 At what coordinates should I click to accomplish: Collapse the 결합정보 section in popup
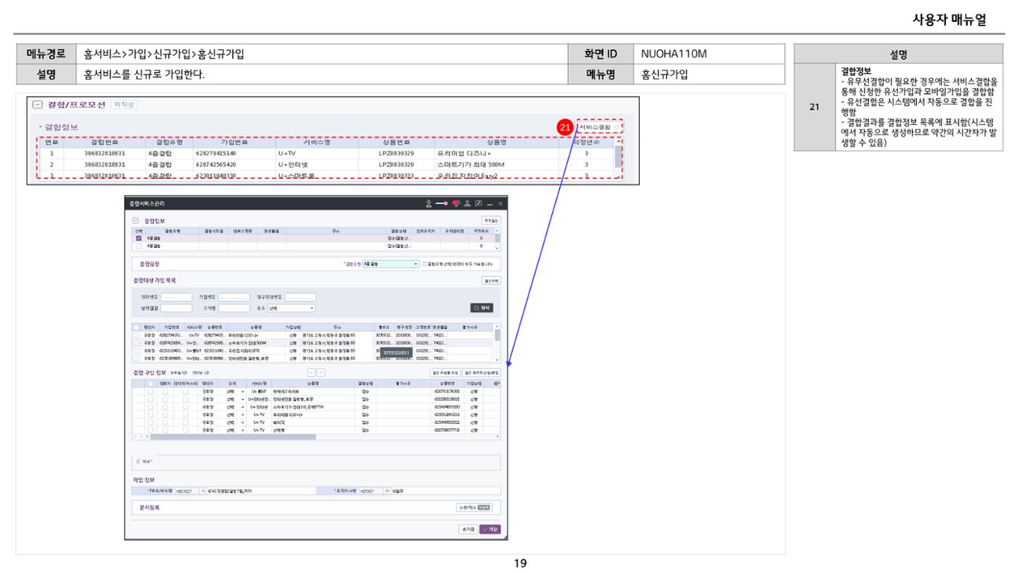(x=135, y=220)
